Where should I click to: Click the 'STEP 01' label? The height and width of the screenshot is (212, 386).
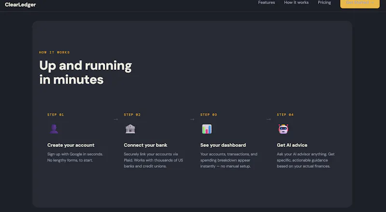tap(55, 115)
